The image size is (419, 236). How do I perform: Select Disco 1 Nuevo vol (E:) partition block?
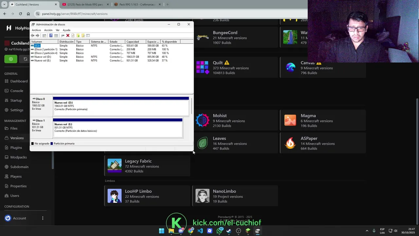(x=118, y=128)
